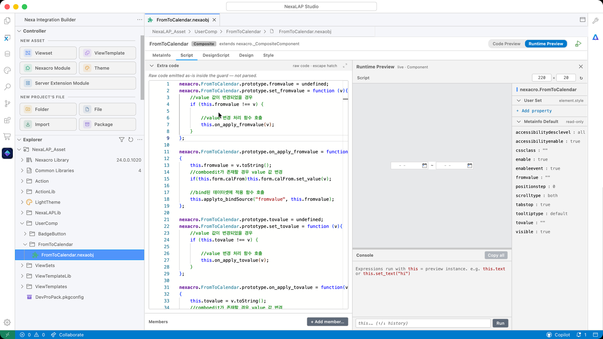
Task: Open the settings gear in activity bar
Action: point(7,322)
